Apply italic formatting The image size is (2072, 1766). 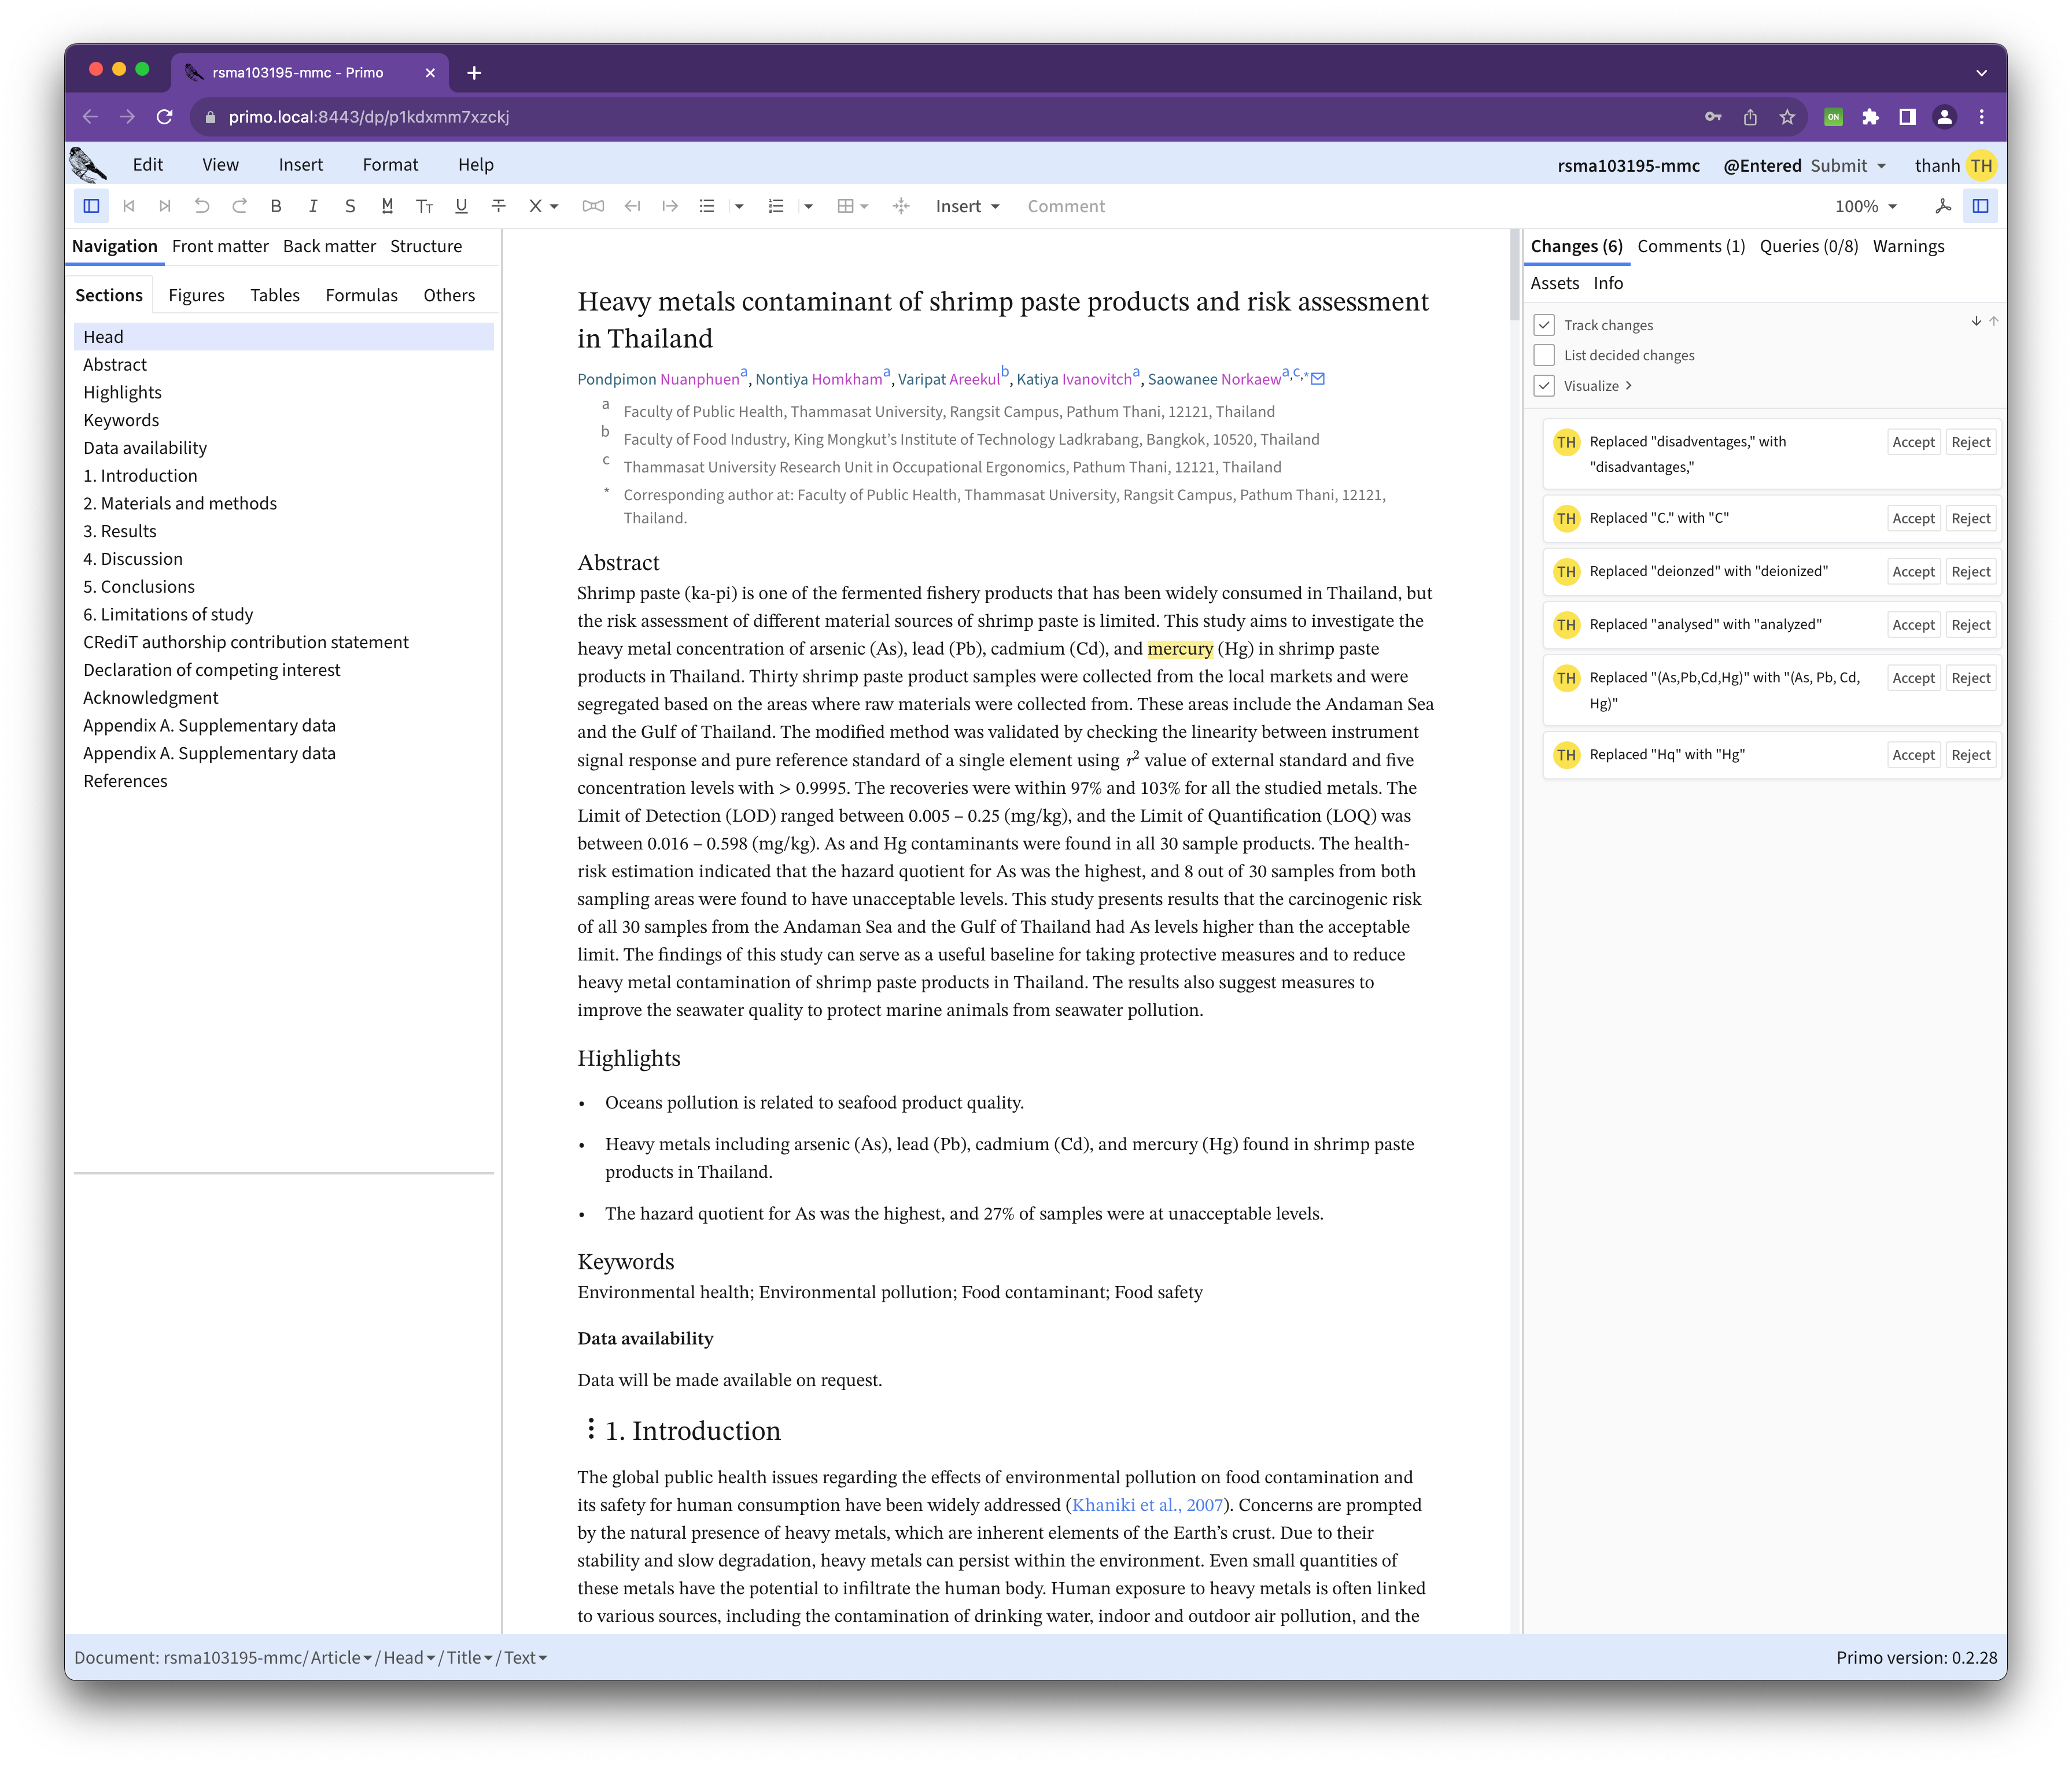313,206
